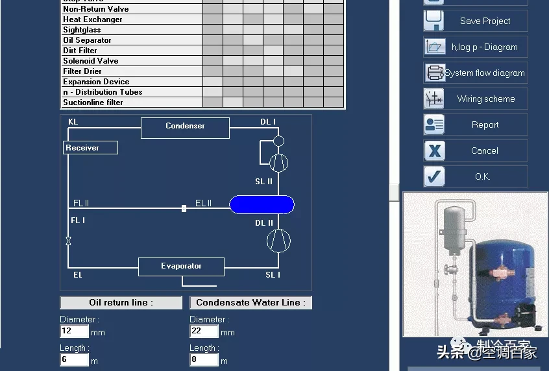Screen dimensions: 549x371
Task: Click the FL II line label
Action: click(x=81, y=203)
